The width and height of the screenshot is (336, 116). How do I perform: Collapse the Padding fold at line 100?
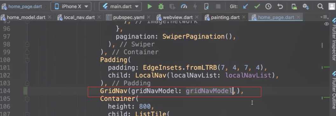[27, 60]
